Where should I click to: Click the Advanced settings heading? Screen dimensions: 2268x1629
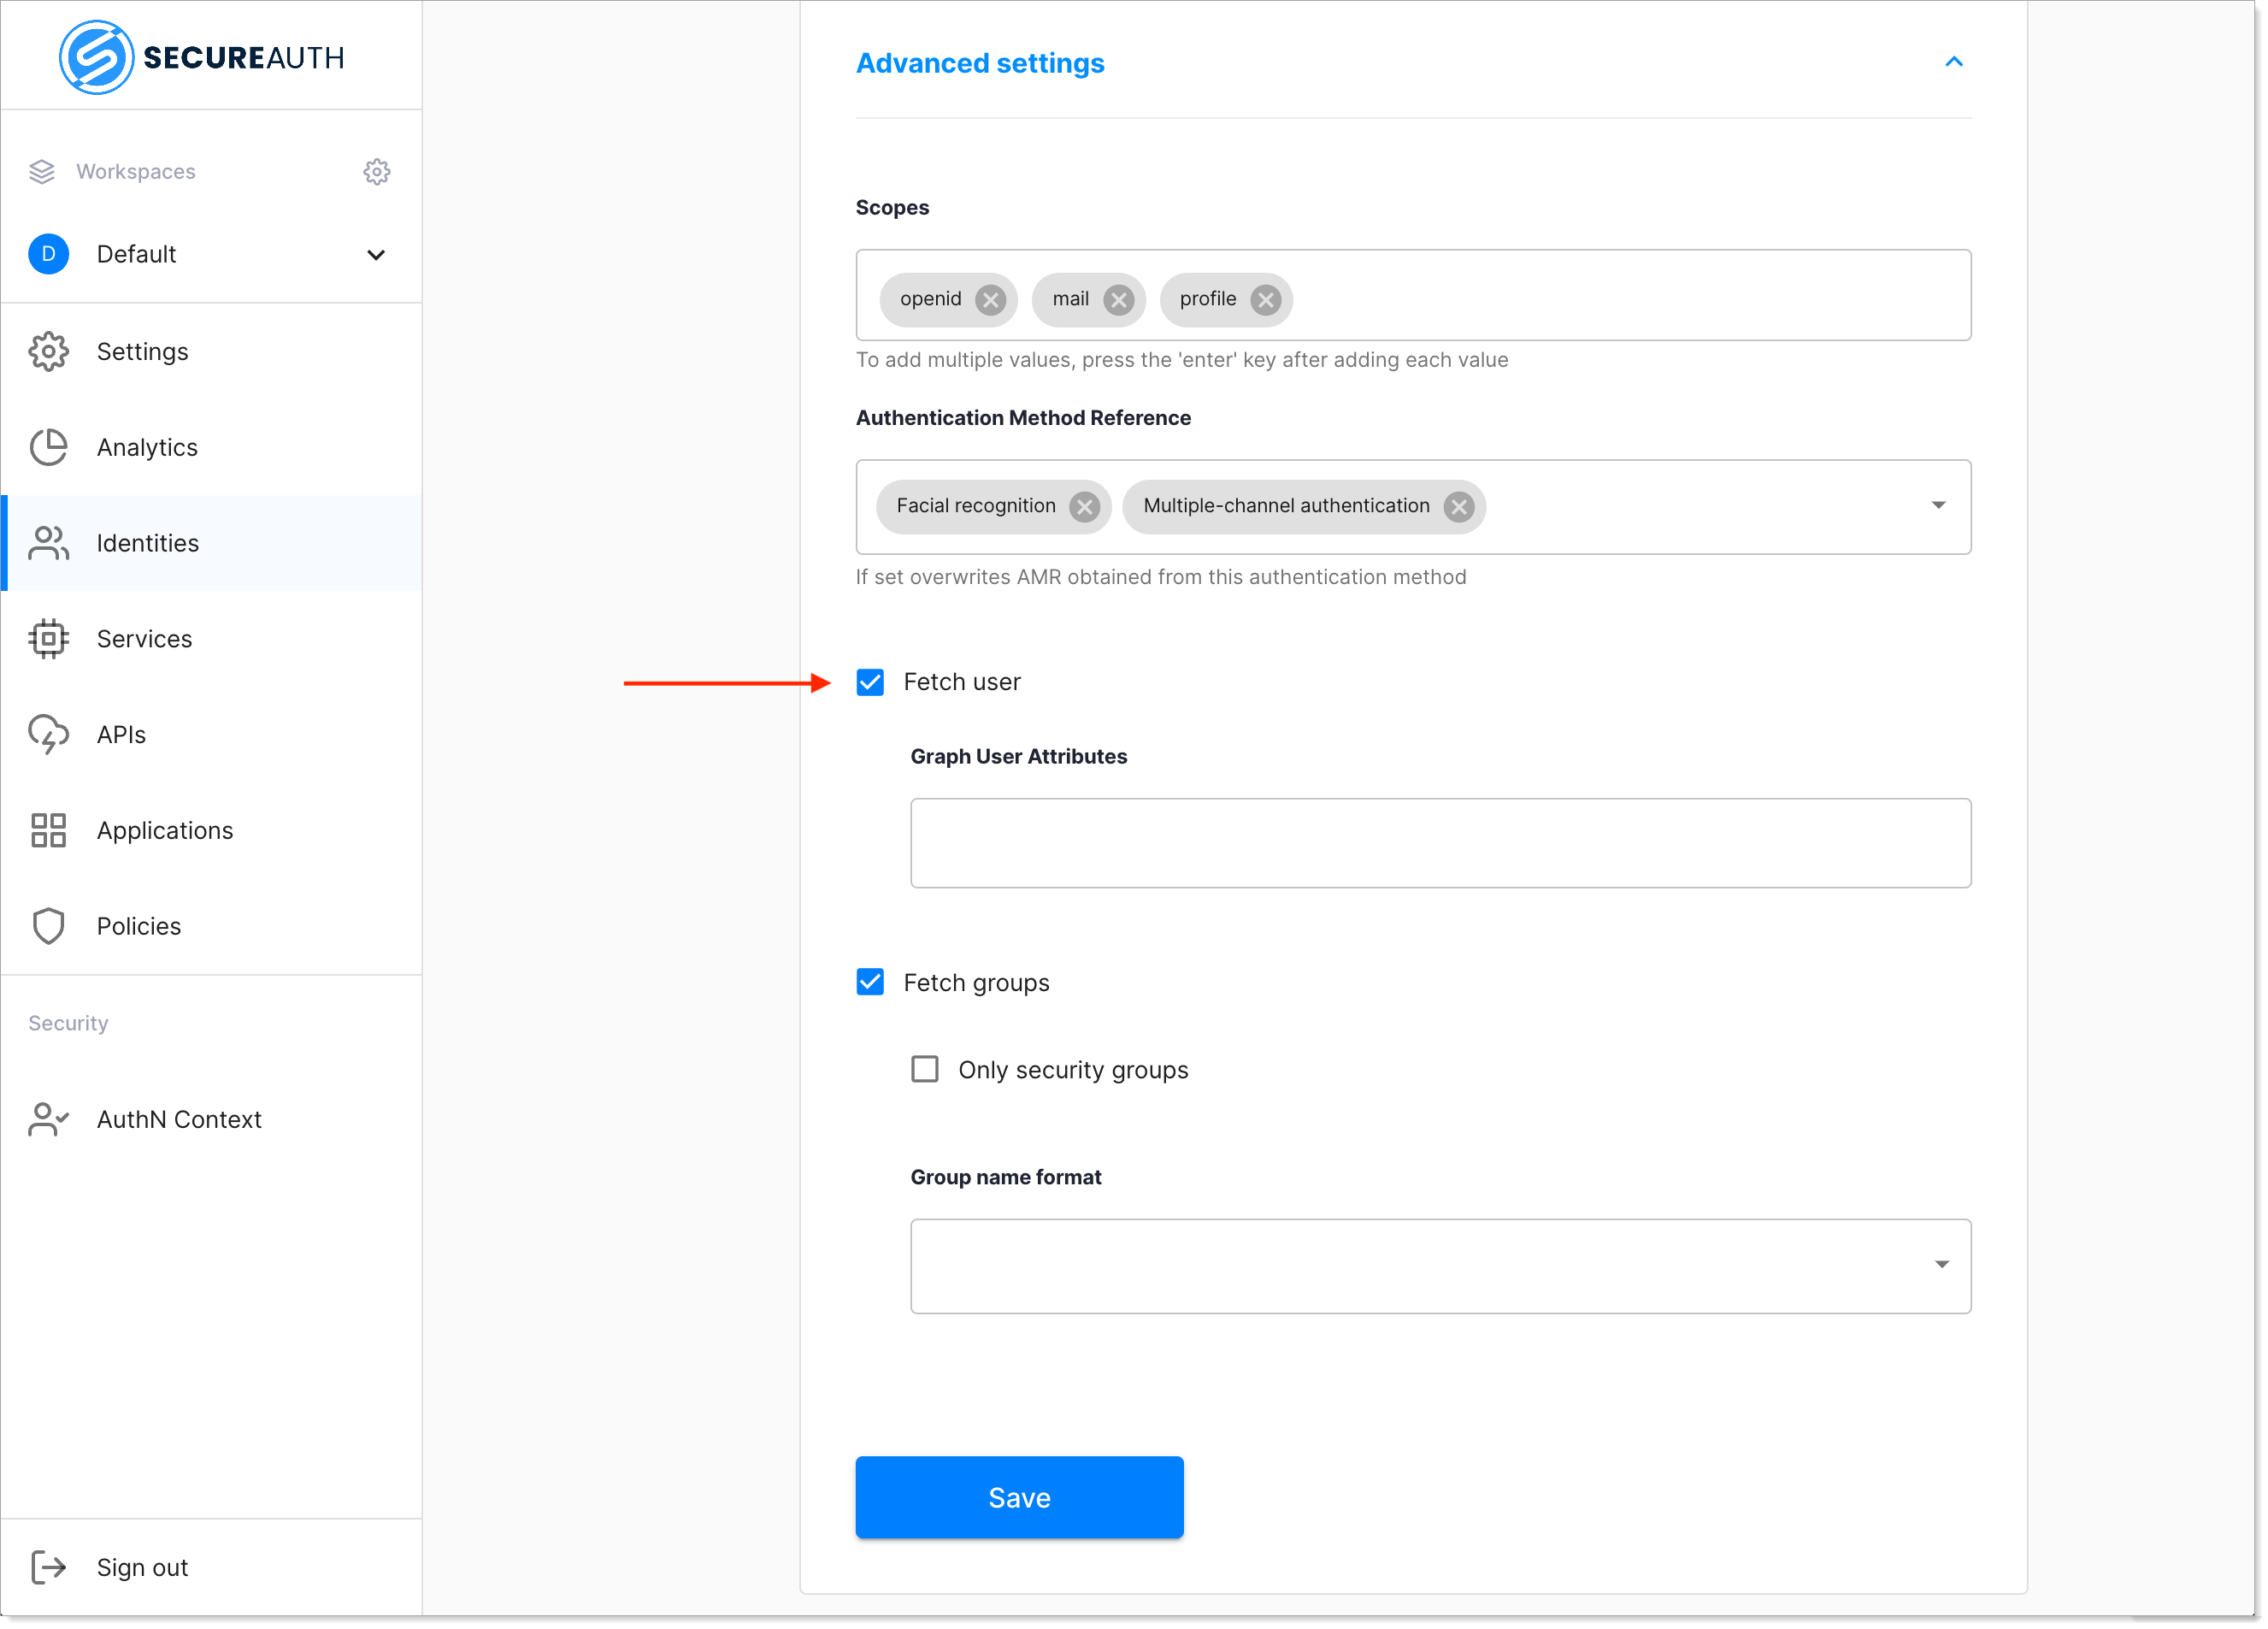[x=980, y=63]
